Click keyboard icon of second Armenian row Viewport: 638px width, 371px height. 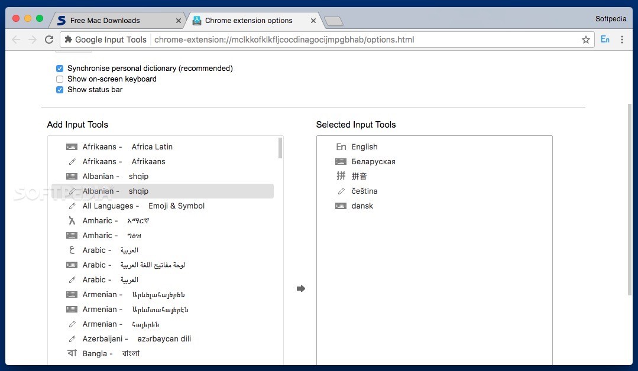72,309
